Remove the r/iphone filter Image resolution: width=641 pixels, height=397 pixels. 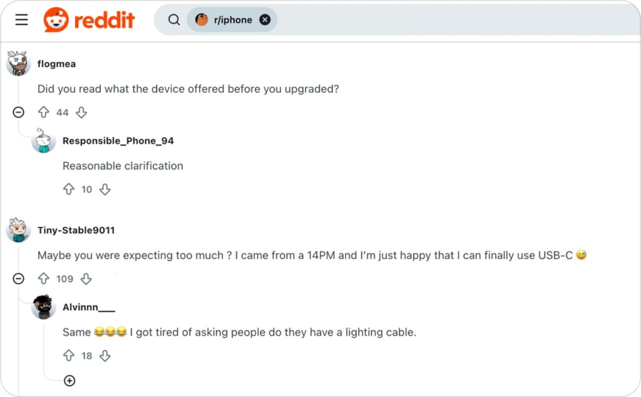click(x=265, y=19)
